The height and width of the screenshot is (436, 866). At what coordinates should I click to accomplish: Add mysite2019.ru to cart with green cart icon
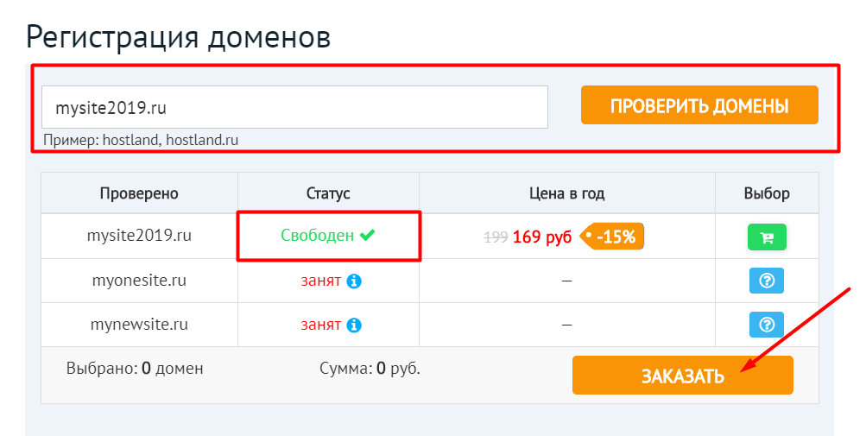[x=767, y=237]
